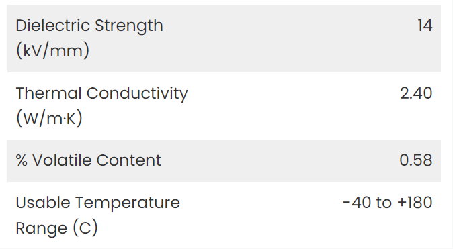
Task: Click the thermal conductivity value 2.40
Action: [416, 93]
